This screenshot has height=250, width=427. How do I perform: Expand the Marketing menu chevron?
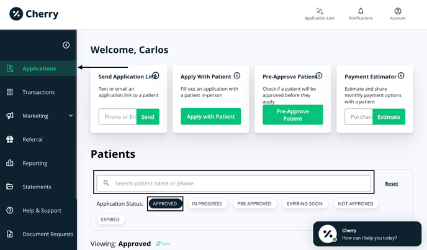(71, 116)
